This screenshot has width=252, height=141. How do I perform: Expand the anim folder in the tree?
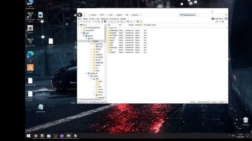94,87
